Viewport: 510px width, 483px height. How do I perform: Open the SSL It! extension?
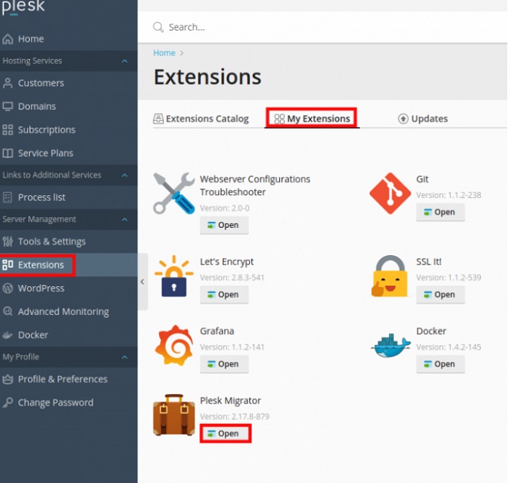coord(441,294)
